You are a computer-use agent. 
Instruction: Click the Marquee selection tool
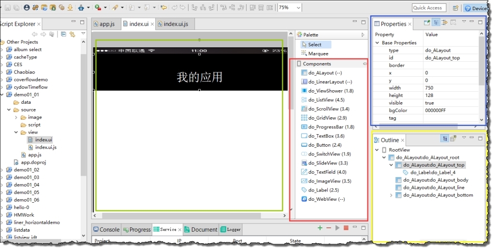coord(318,54)
